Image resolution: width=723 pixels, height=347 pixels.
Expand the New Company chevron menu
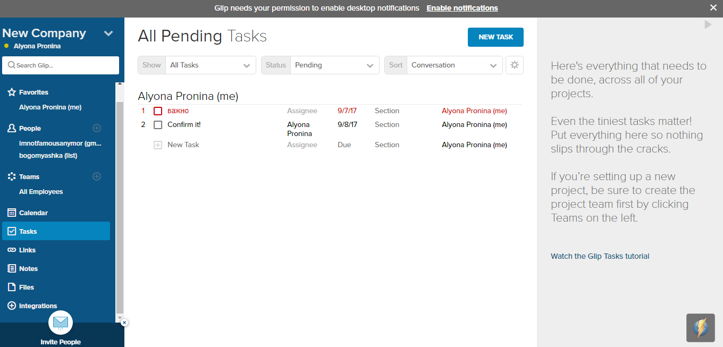click(108, 33)
